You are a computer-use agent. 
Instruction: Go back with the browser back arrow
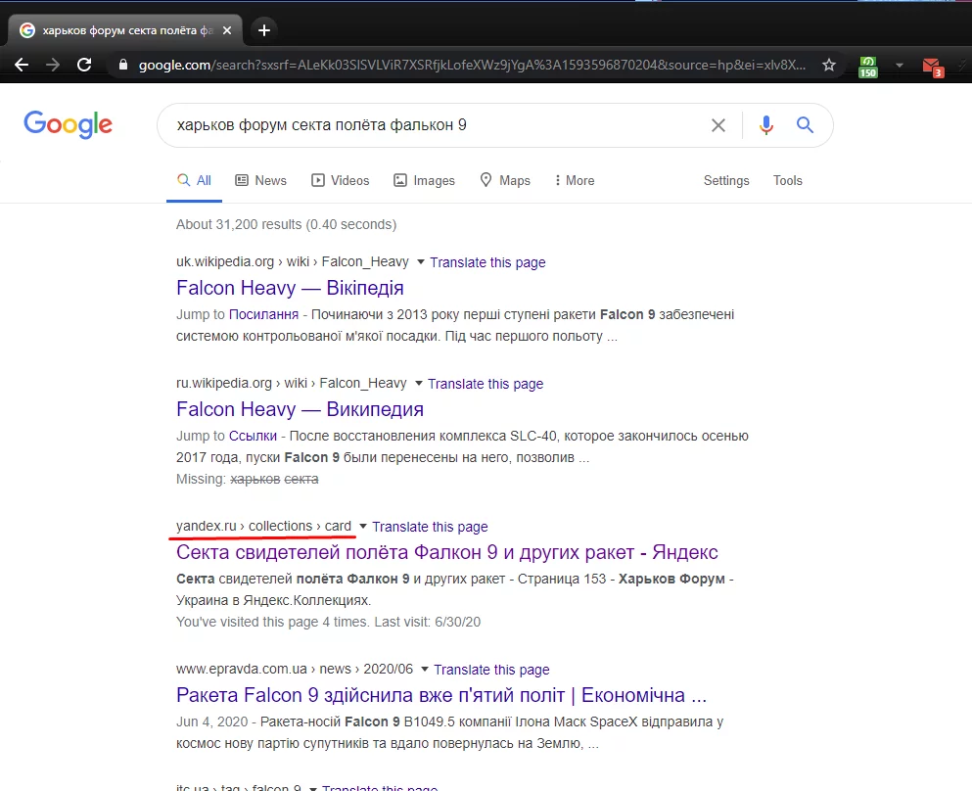pyautogui.click(x=22, y=65)
